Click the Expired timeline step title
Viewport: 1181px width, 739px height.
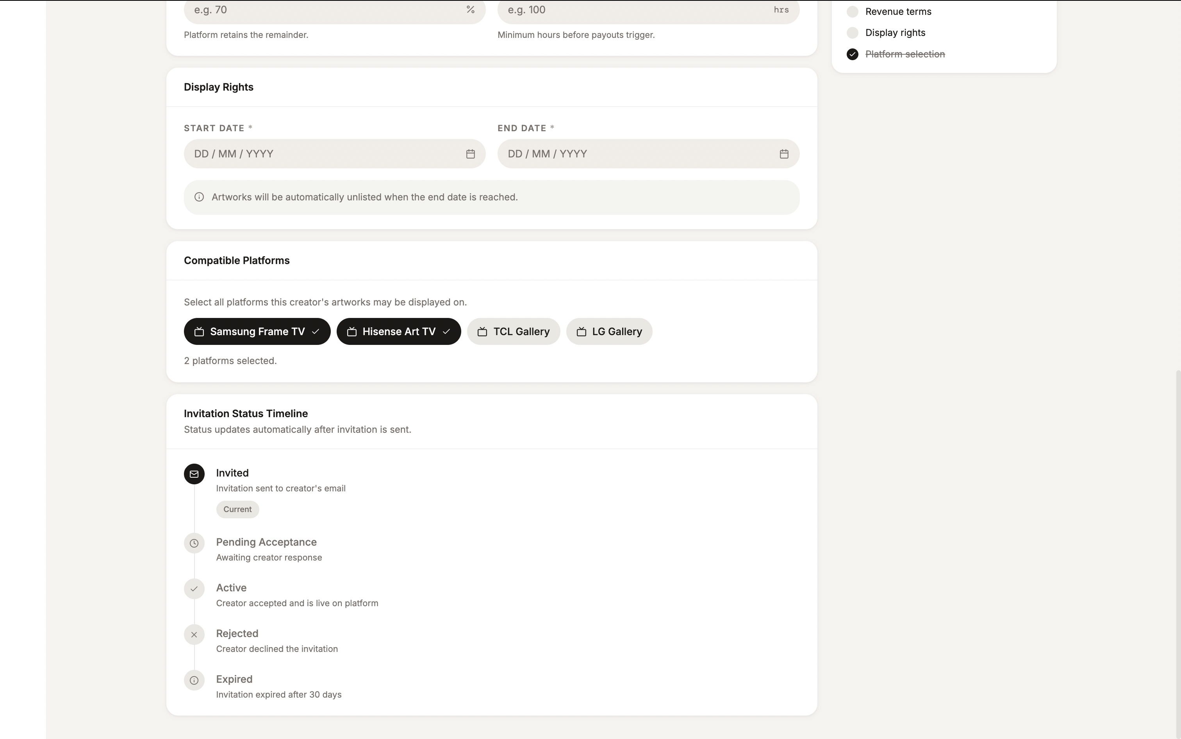tap(234, 679)
